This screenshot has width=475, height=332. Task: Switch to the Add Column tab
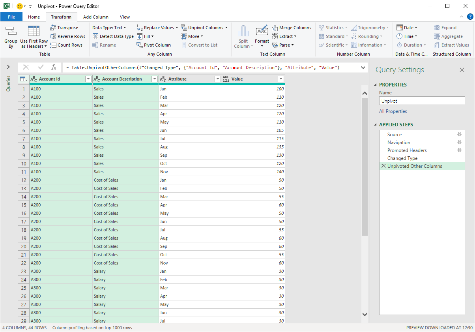pos(96,17)
